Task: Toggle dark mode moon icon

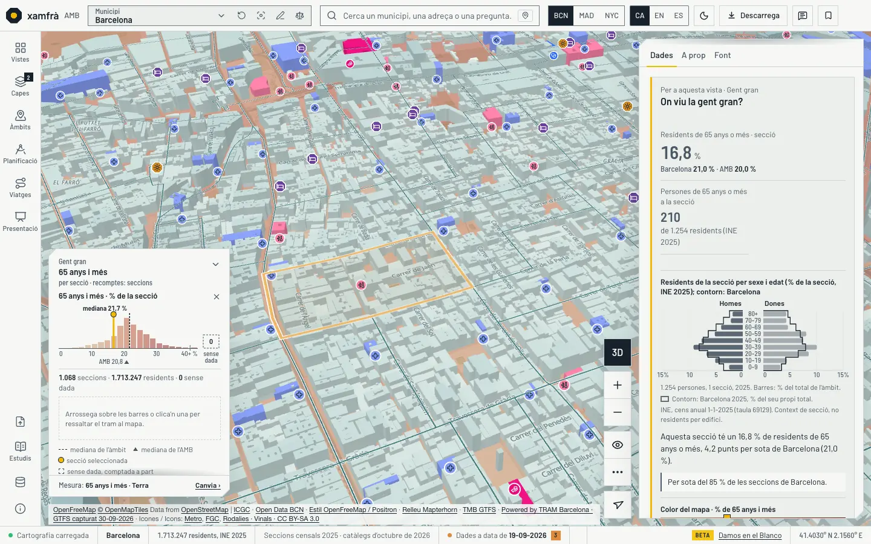Action: [x=704, y=16]
